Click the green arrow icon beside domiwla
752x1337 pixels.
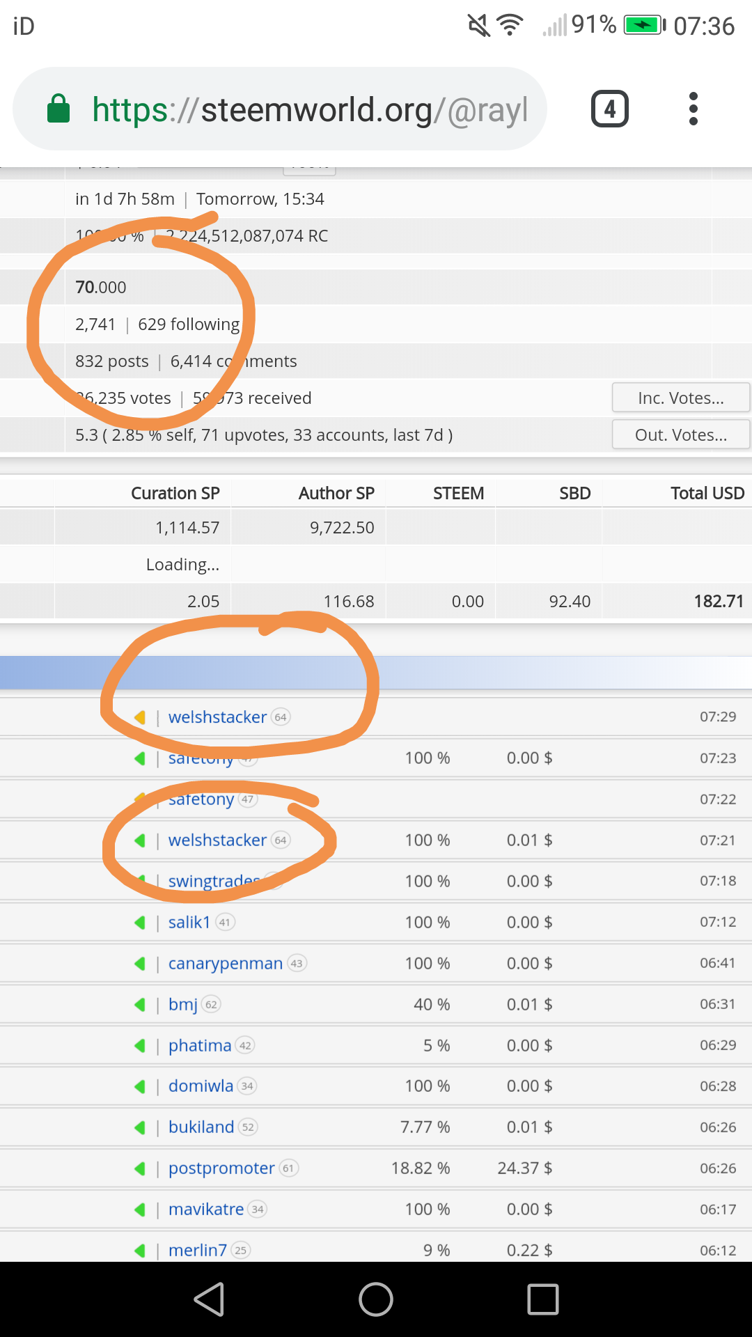140,1086
